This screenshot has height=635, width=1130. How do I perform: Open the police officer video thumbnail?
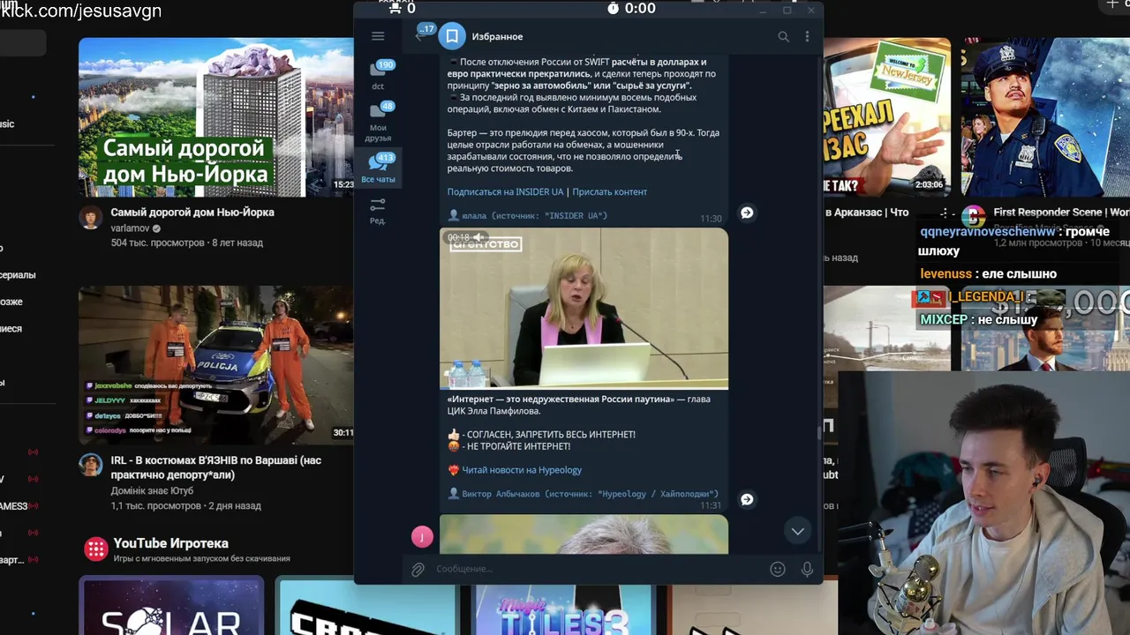(1045, 117)
